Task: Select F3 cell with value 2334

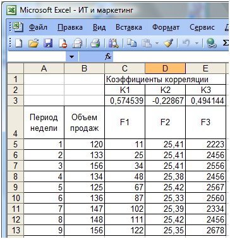Action: [205, 209]
